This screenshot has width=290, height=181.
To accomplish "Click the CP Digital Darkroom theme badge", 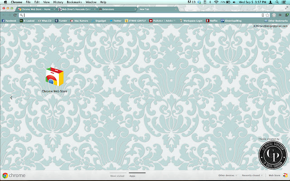I will pyautogui.click(x=273, y=155).
